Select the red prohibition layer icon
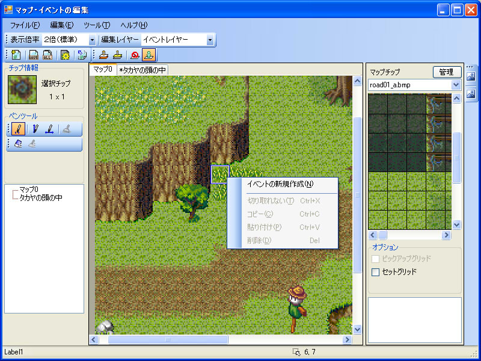 [135, 55]
